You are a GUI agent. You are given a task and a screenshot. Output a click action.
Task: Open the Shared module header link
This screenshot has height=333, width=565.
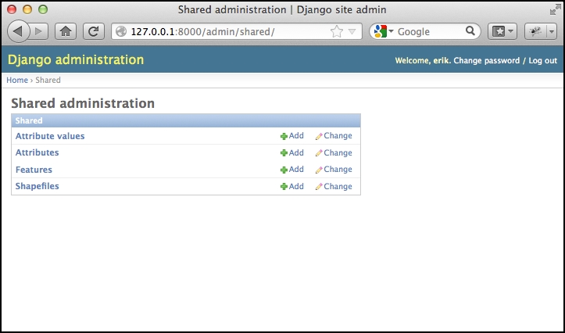click(x=29, y=120)
